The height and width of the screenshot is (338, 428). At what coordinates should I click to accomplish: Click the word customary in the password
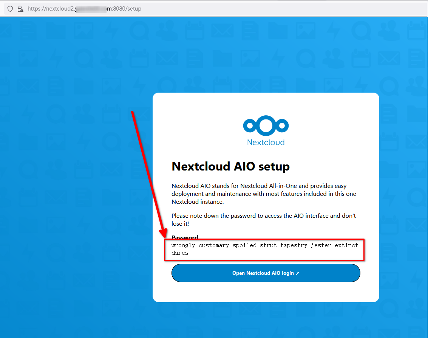214,245
